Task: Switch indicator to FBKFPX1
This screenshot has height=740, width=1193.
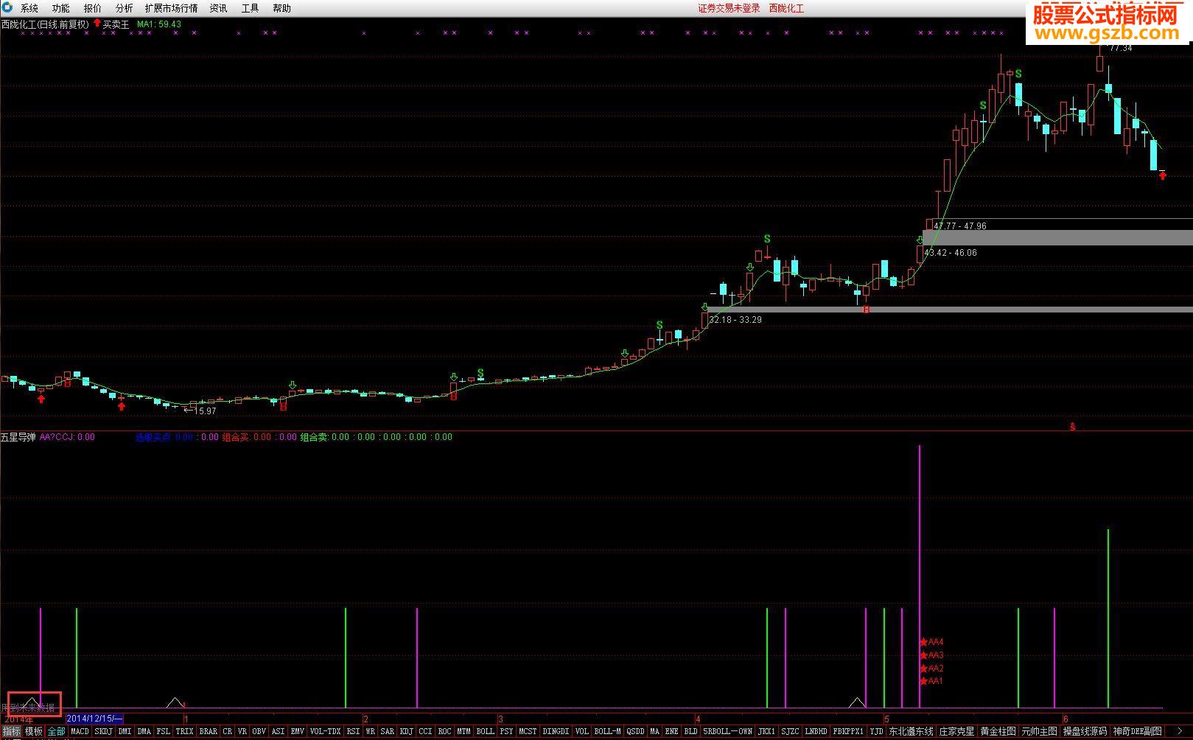Action: point(848,731)
